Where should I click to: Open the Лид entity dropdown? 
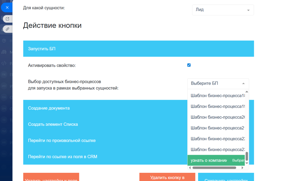pos(223,10)
